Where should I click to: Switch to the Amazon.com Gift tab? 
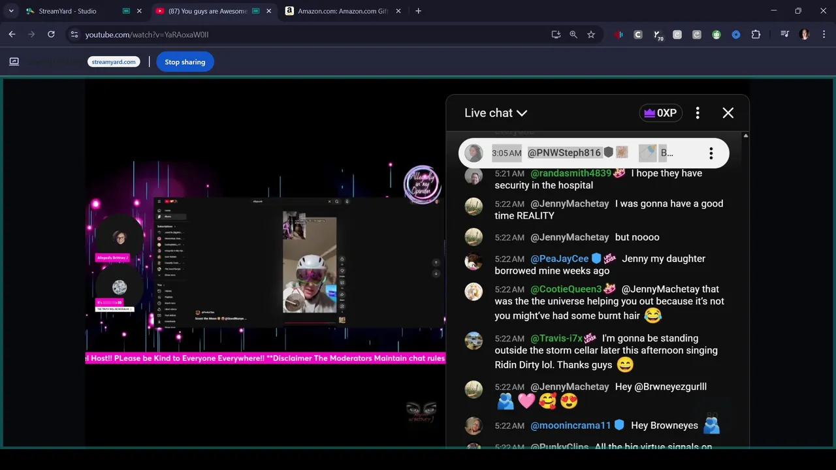point(344,11)
